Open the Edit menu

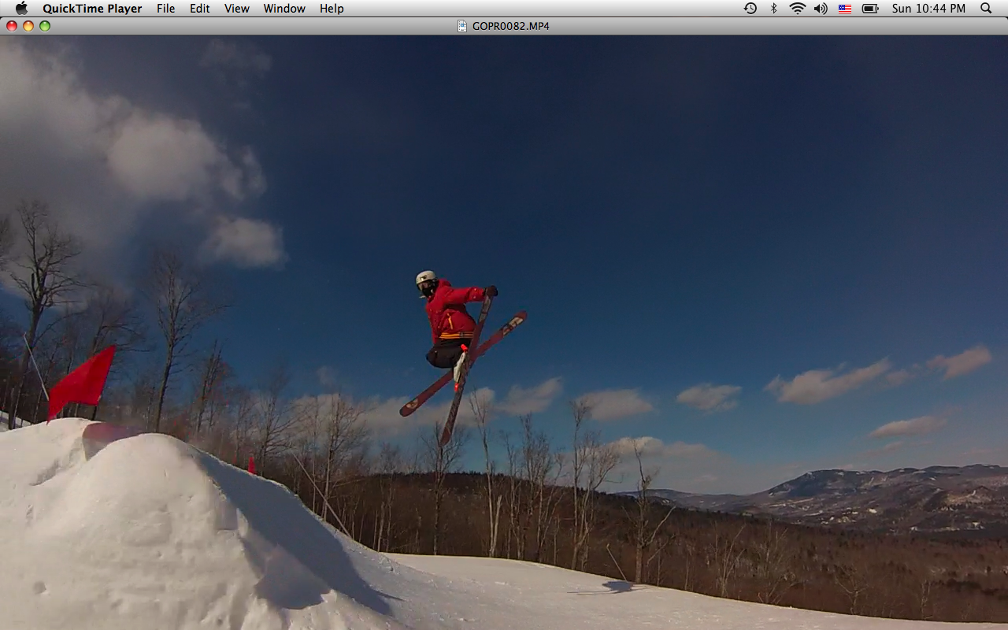point(199,9)
